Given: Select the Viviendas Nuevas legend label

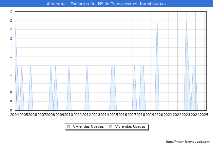Looking at the screenshot, I should pyautogui.click(x=88, y=126).
